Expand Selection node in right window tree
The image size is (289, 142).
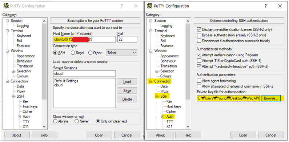point(157,71)
